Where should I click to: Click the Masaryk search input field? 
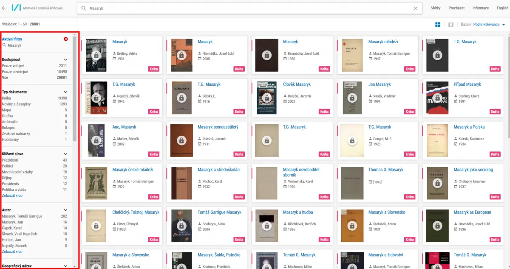246,8
